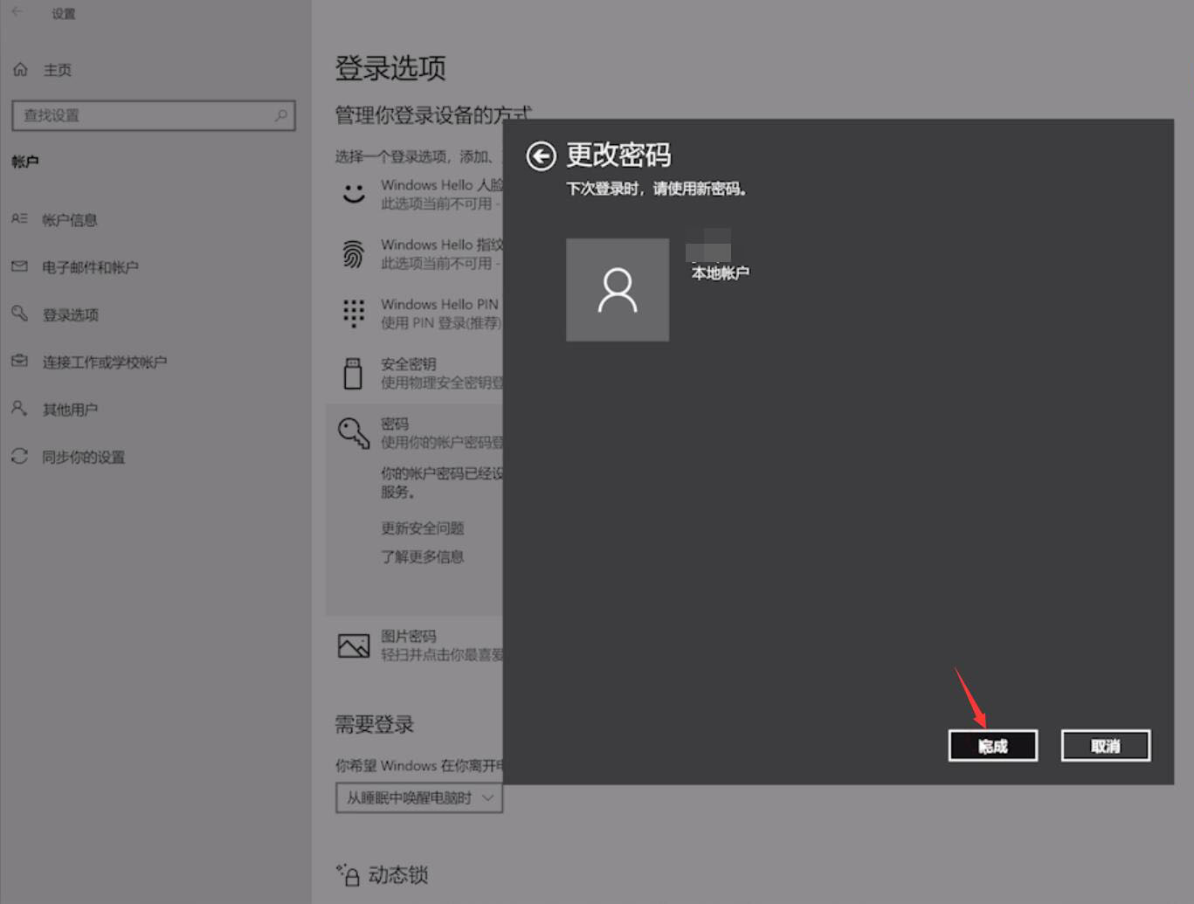Screen dimensions: 1194x904
Task: Click the 安全密钥 option title
Action: [409, 363]
